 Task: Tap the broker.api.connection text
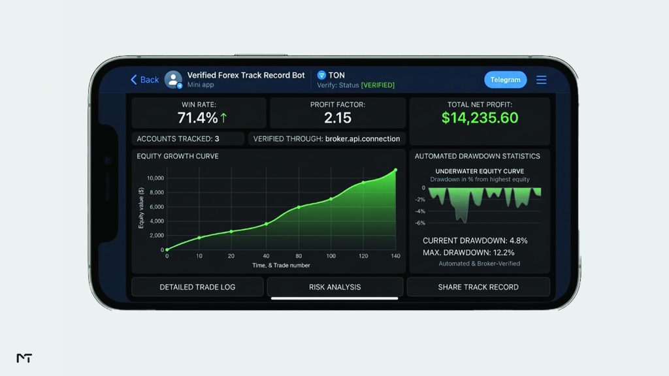pyautogui.click(x=362, y=138)
